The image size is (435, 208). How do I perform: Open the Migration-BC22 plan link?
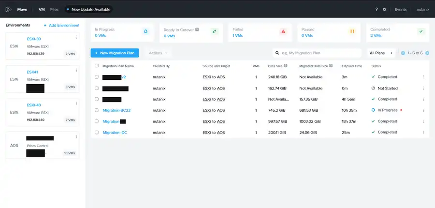click(116, 110)
